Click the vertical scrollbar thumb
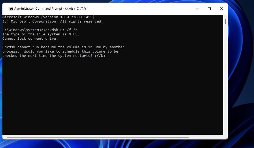Viewport: 254px width, 148px height. coord(226,21)
